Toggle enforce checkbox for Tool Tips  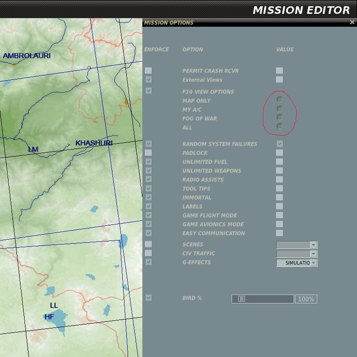pos(148,188)
